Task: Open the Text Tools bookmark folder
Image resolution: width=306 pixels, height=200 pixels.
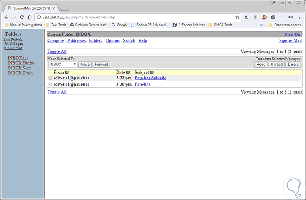Action: tap(56, 25)
